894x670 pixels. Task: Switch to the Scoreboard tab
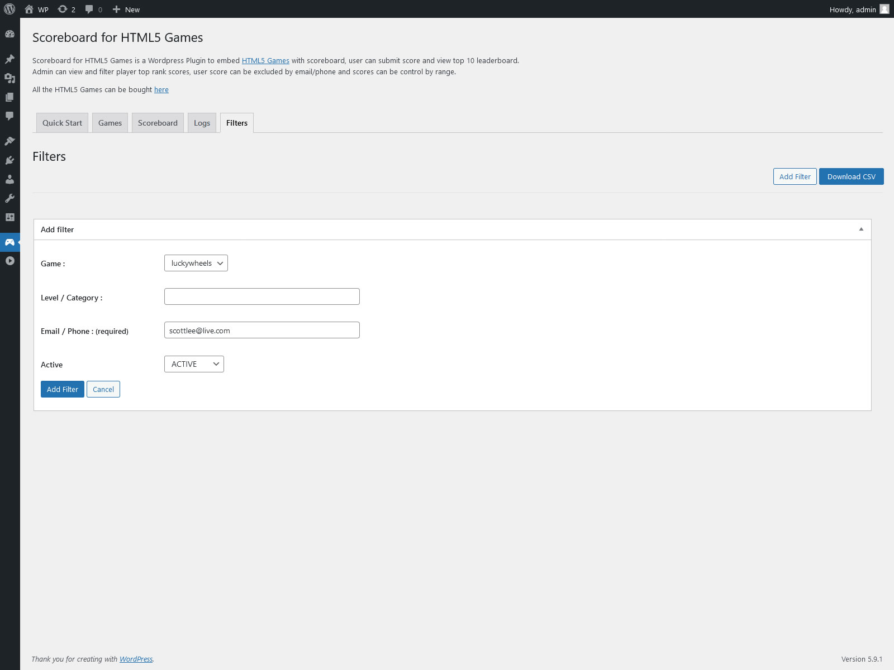coord(158,123)
